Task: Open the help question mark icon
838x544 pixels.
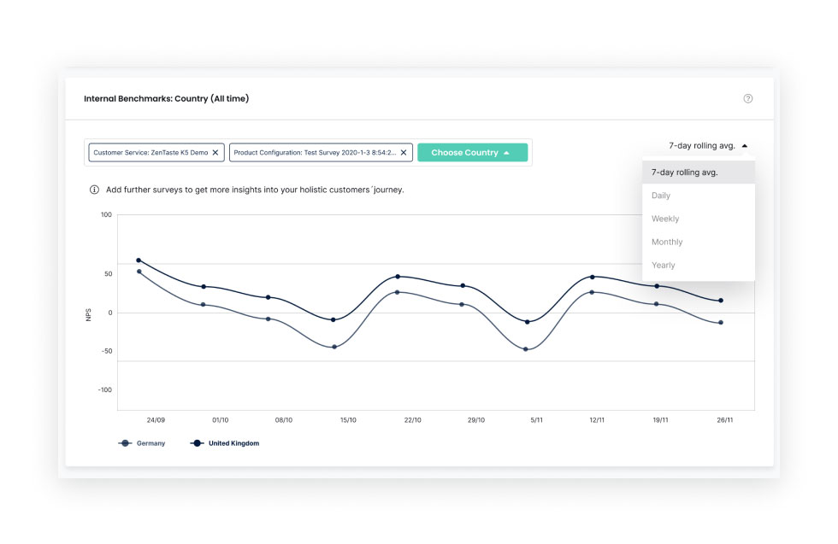Action: tap(747, 98)
